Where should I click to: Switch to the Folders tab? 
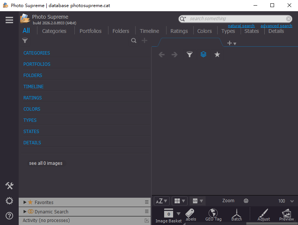[x=121, y=31]
